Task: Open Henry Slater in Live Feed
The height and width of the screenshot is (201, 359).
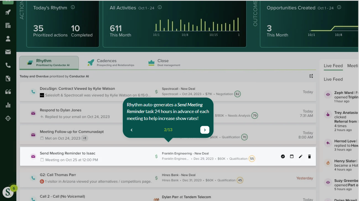Action: point(345,161)
